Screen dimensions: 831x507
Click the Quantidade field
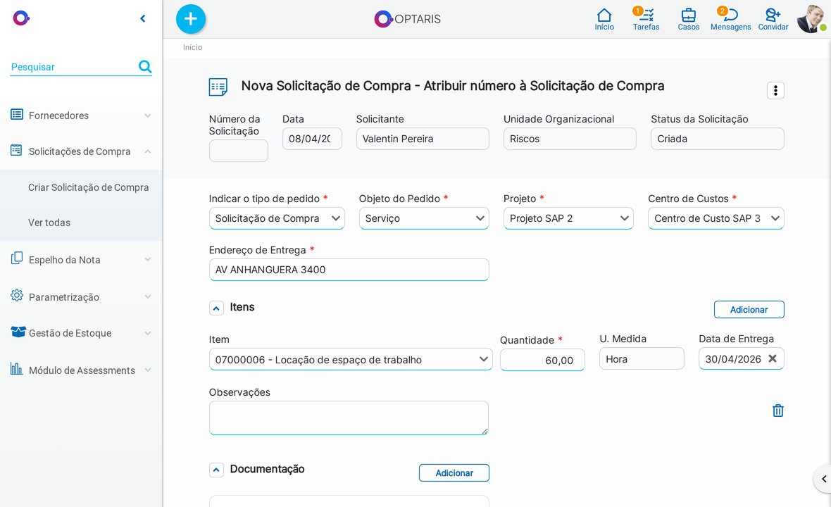coord(542,361)
